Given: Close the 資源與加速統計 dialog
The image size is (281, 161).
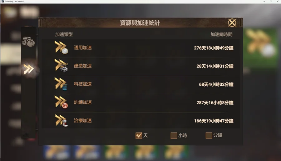Looking at the screenshot, I should click(x=232, y=23).
